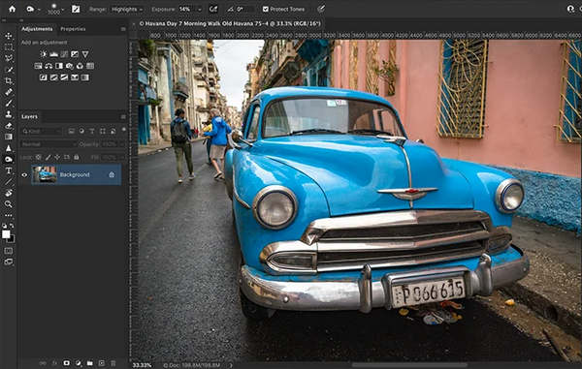Click the foreground color swatch
The width and height of the screenshot is (582, 369).
pos(6,234)
